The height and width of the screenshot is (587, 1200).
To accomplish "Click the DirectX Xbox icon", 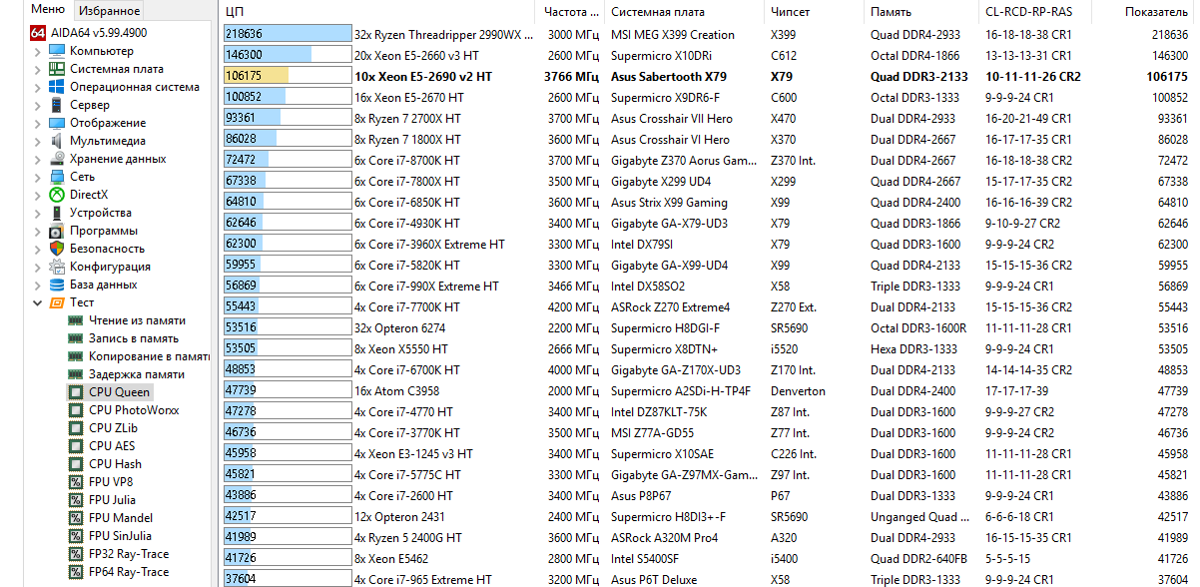I will pos(57,195).
